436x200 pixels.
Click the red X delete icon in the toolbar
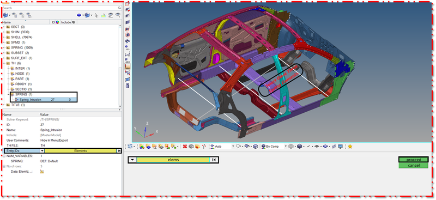pos(185,146)
